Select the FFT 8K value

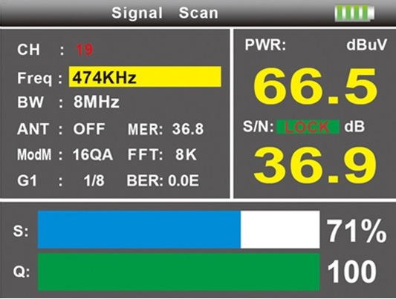162,154
